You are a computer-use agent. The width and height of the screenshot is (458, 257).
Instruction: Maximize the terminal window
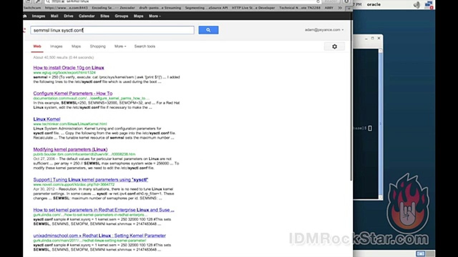point(372,38)
